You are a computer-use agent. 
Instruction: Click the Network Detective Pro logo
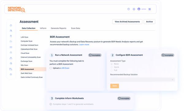coord(17,9)
